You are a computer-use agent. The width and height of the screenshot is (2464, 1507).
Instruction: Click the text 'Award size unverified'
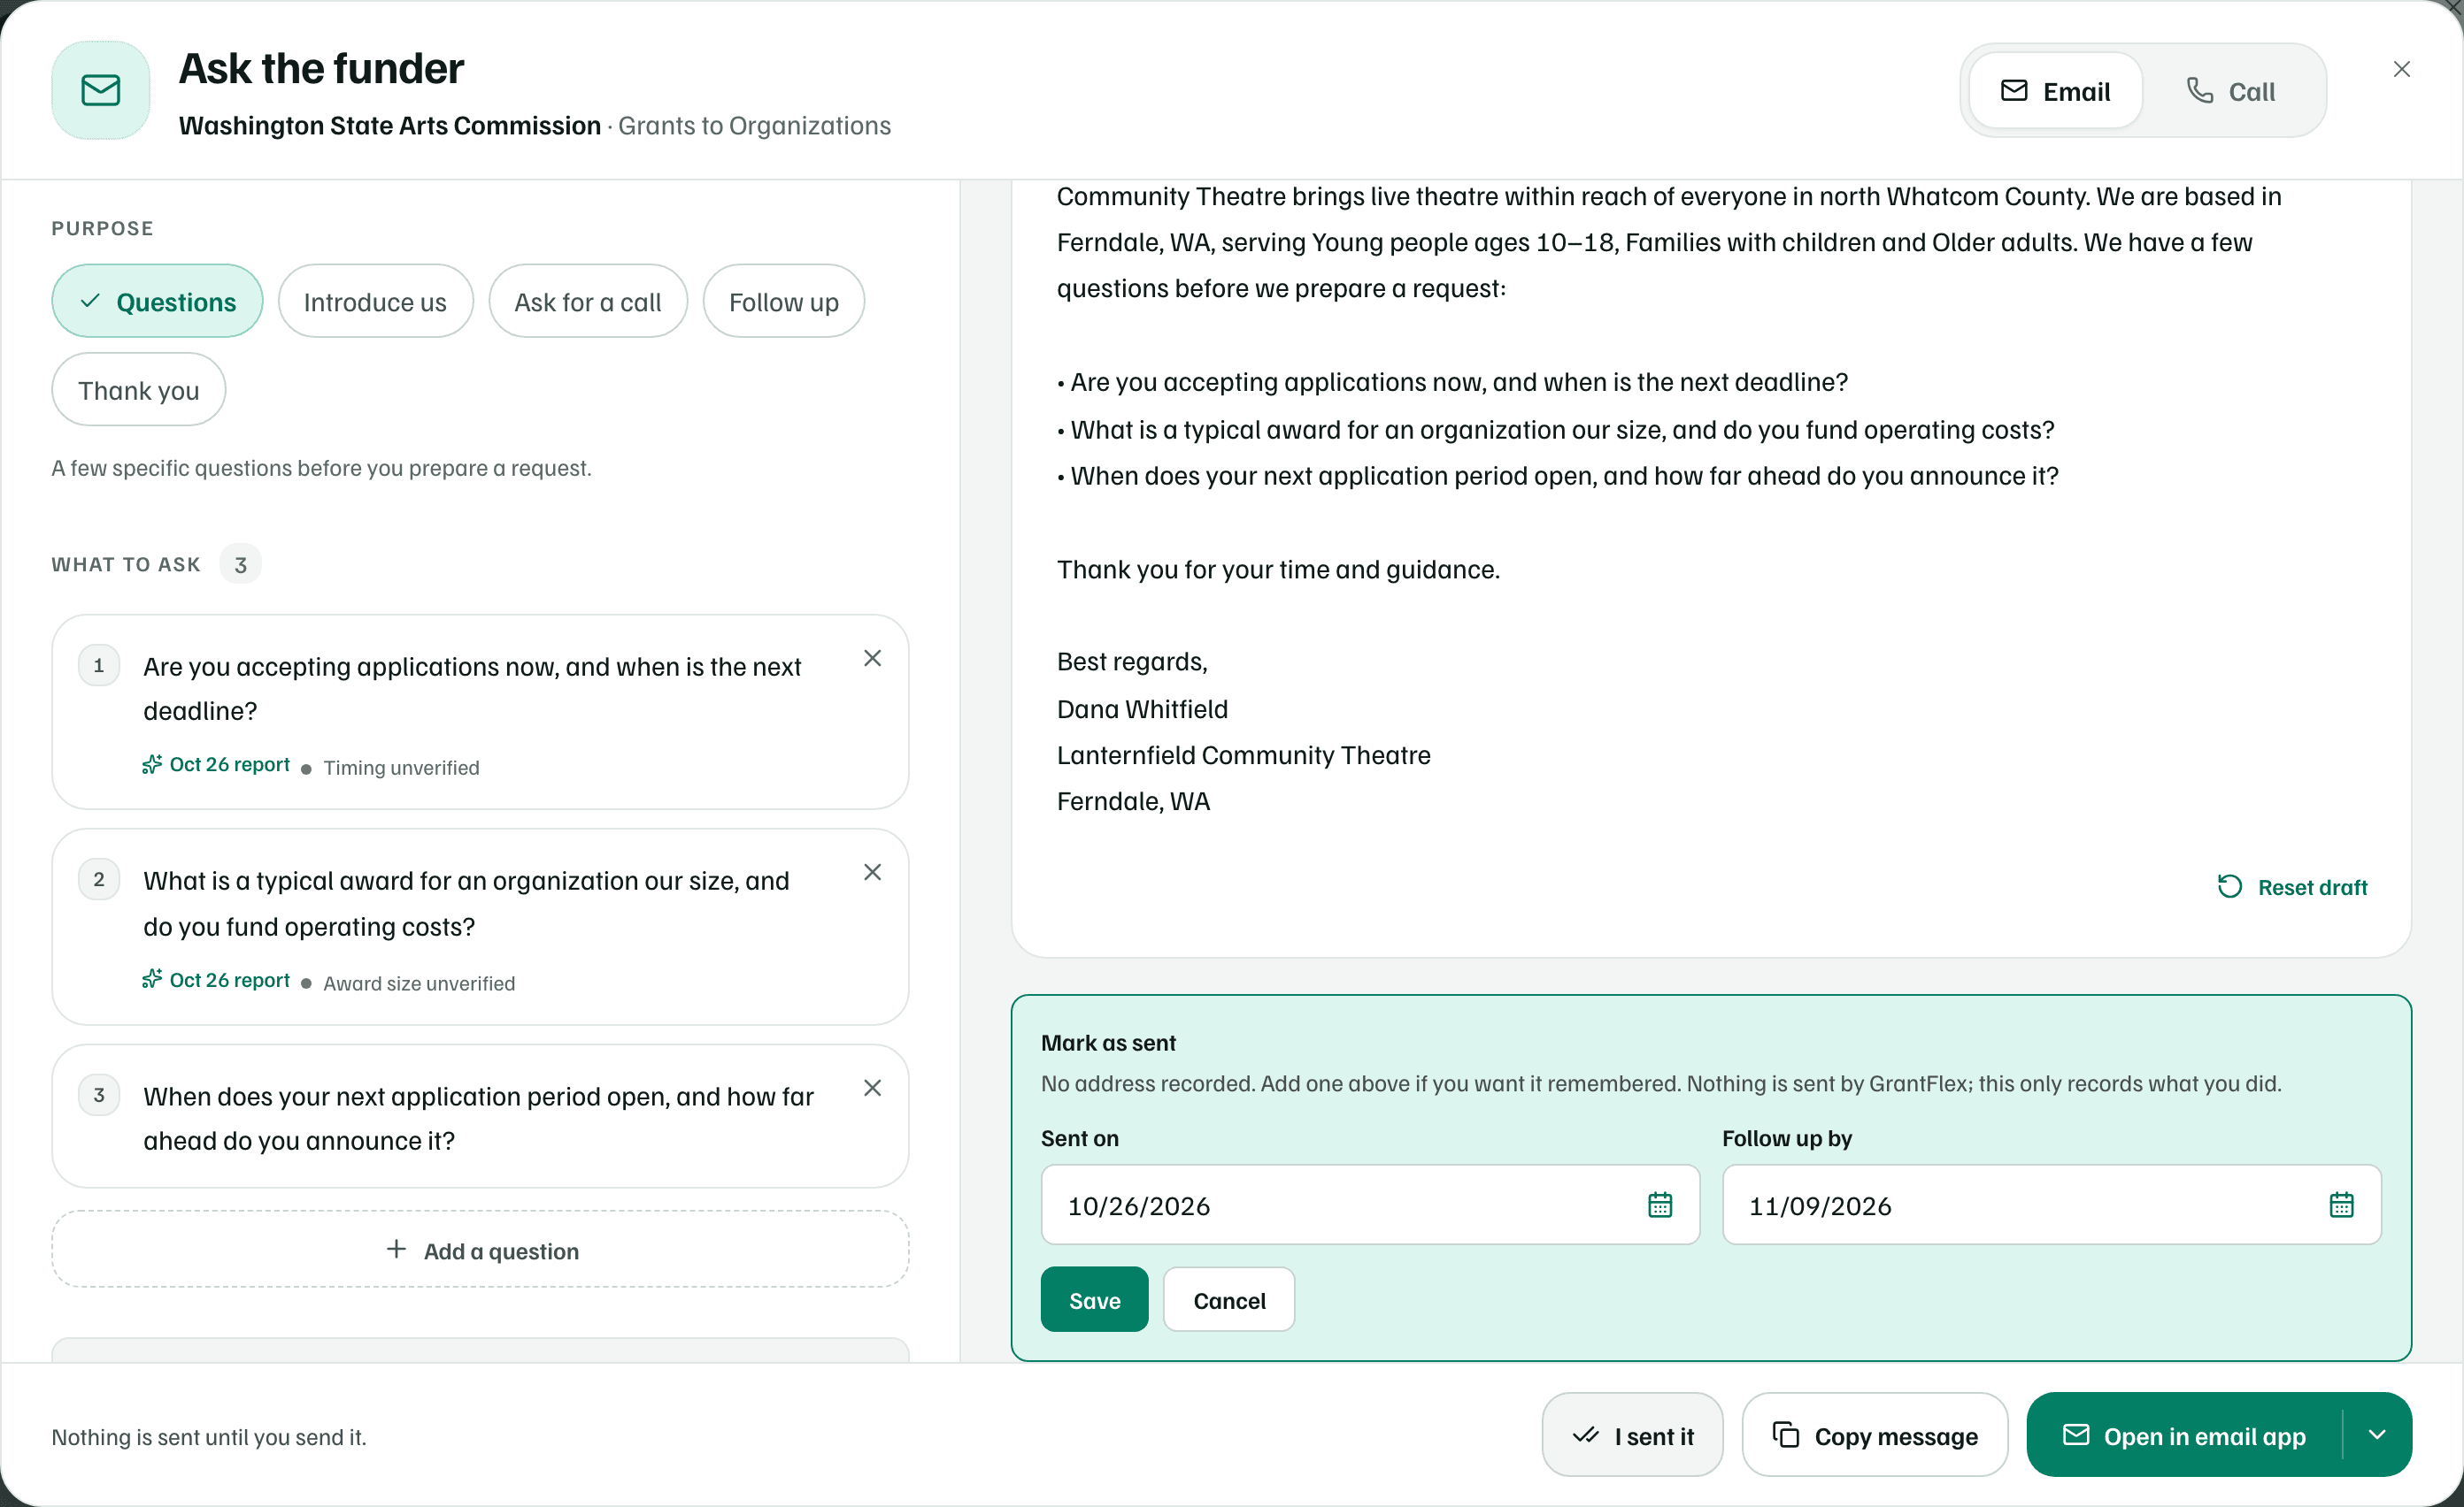pyautogui.click(x=419, y=983)
